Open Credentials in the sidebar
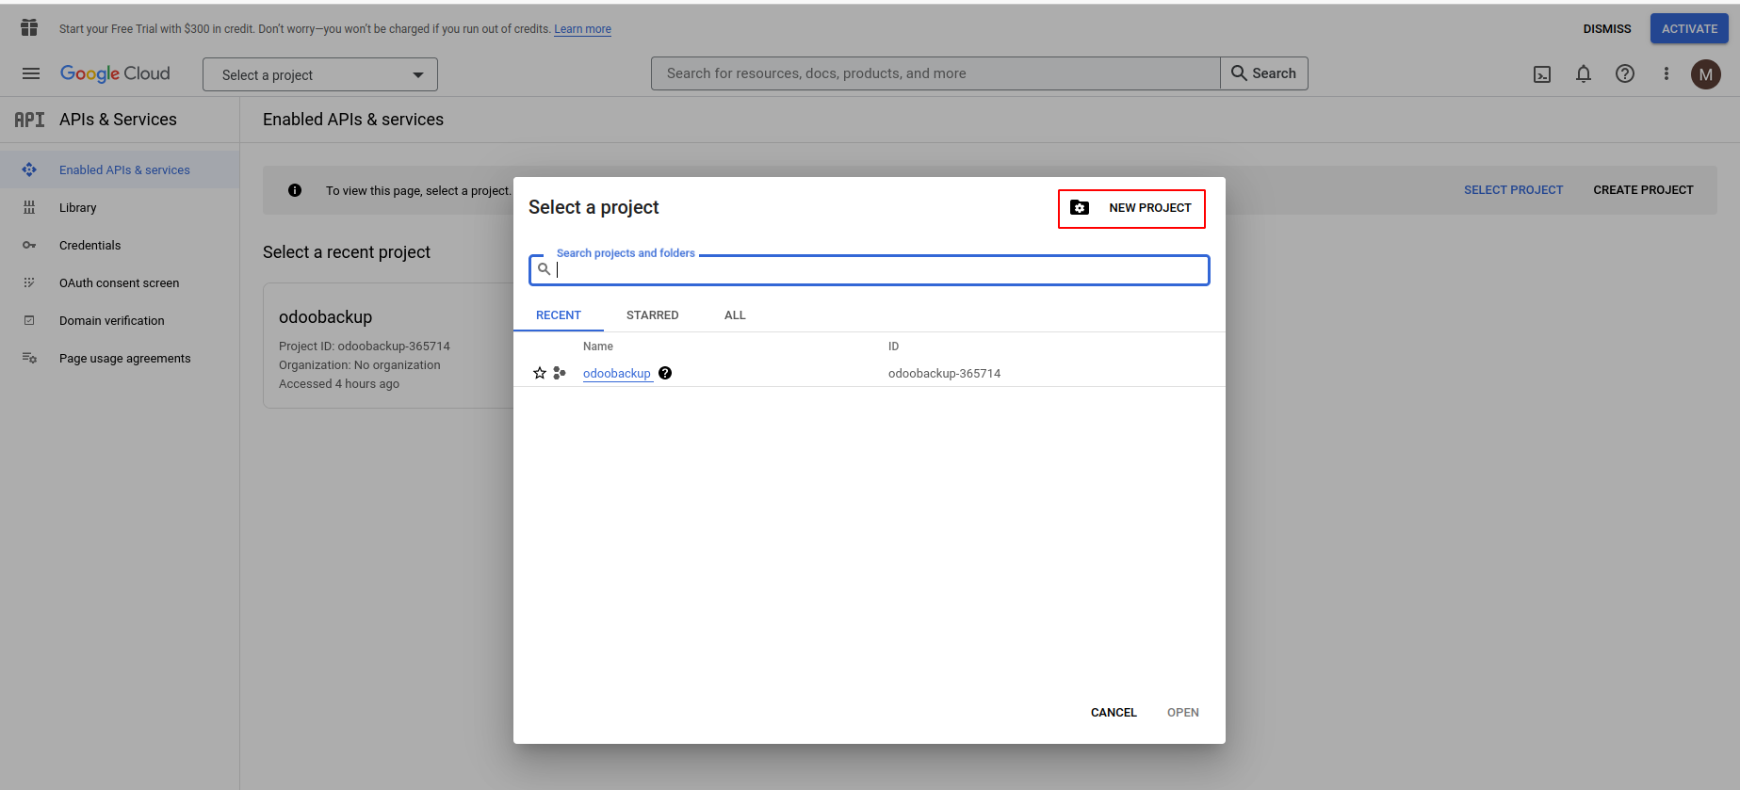Screen dimensions: 1740x790 [89, 246]
